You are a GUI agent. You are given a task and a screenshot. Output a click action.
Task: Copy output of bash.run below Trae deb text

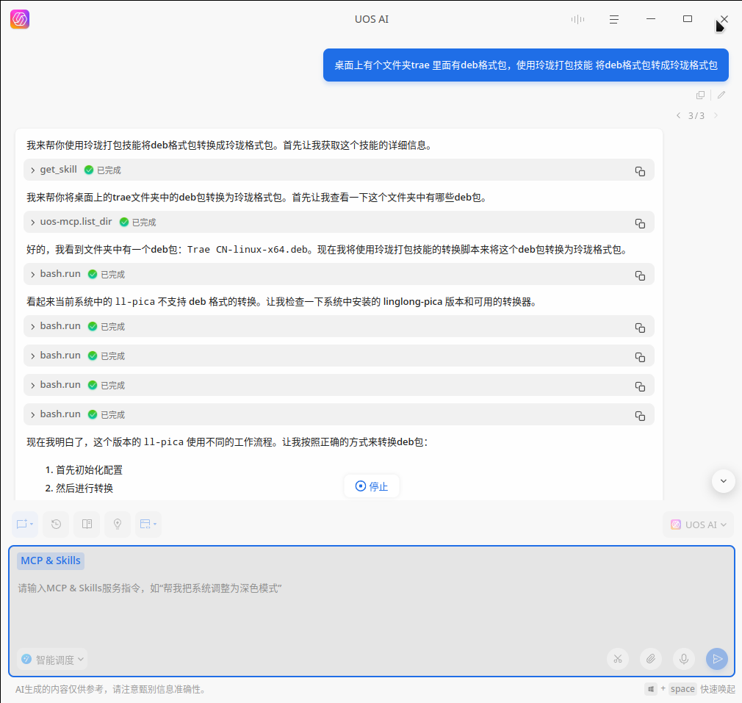click(640, 275)
